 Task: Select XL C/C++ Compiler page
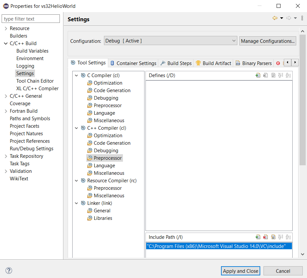click(37, 89)
